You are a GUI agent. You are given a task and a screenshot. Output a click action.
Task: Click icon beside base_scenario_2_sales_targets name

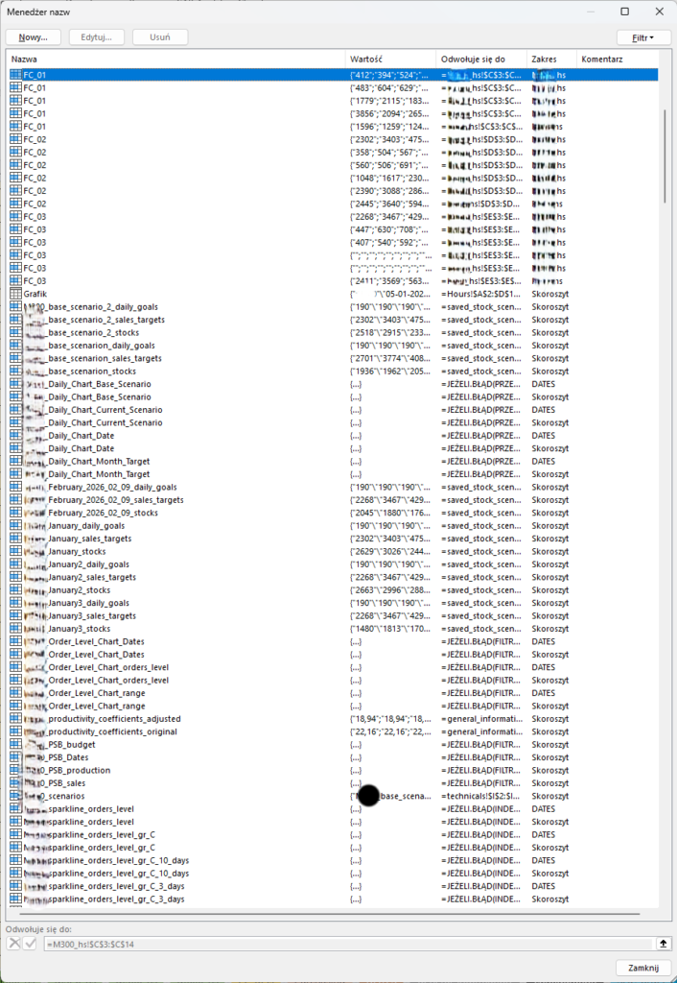click(x=15, y=320)
